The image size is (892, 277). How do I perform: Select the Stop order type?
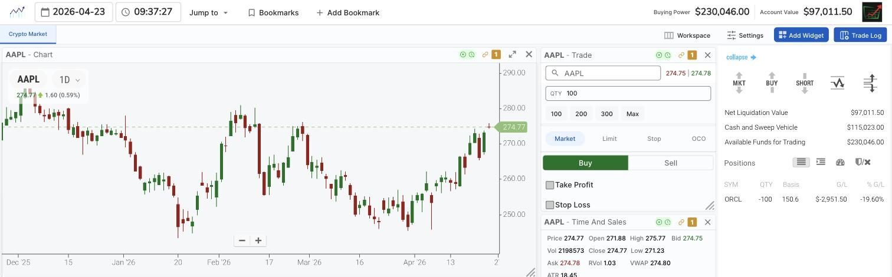coord(654,138)
